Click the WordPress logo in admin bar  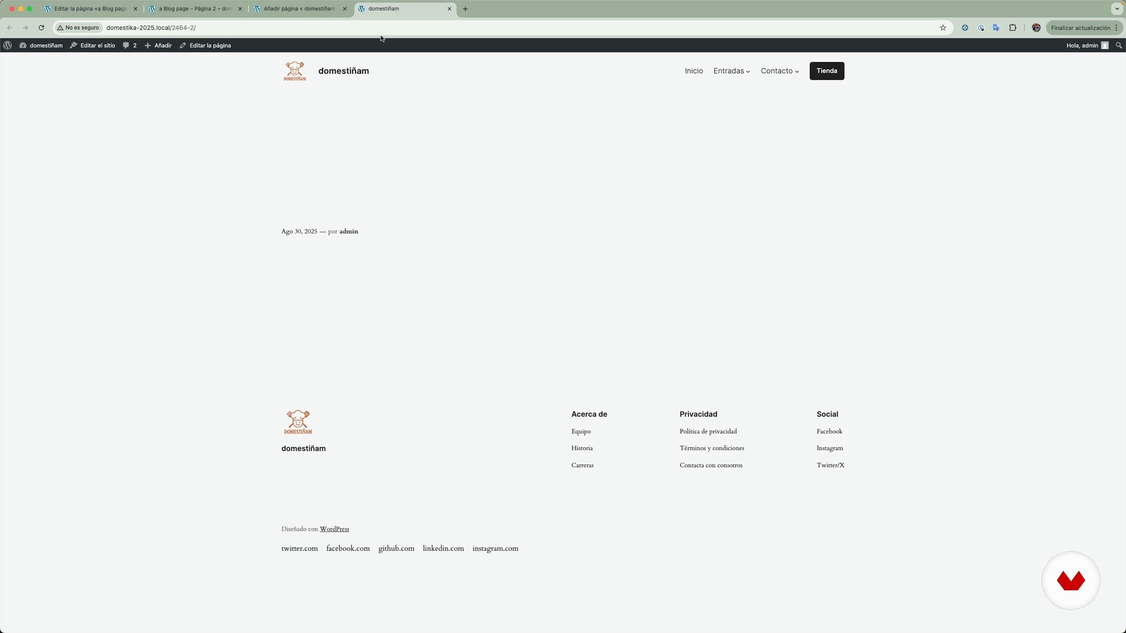coord(8,46)
